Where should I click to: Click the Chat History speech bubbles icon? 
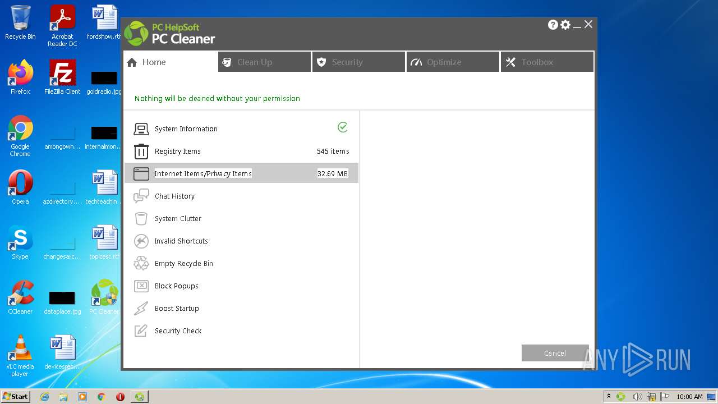[141, 196]
